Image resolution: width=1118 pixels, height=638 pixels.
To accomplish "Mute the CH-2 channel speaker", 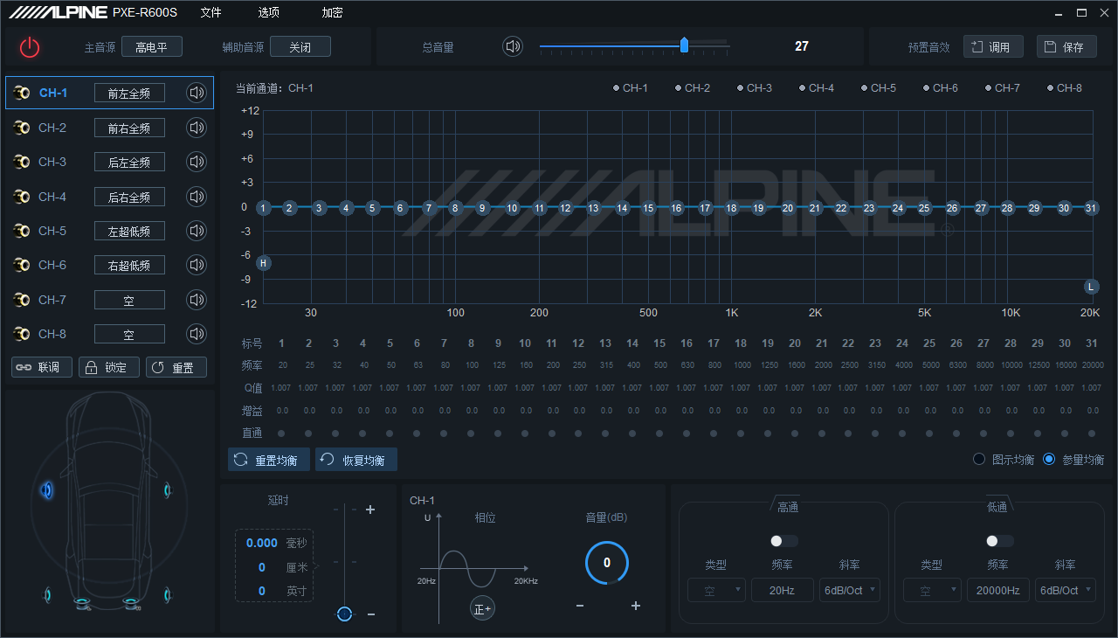I will pyautogui.click(x=197, y=128).
